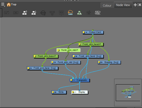Toggle Front_arm_base-P yellow enable square
This screenshot has width=142, height=108.
coord(35,56)
